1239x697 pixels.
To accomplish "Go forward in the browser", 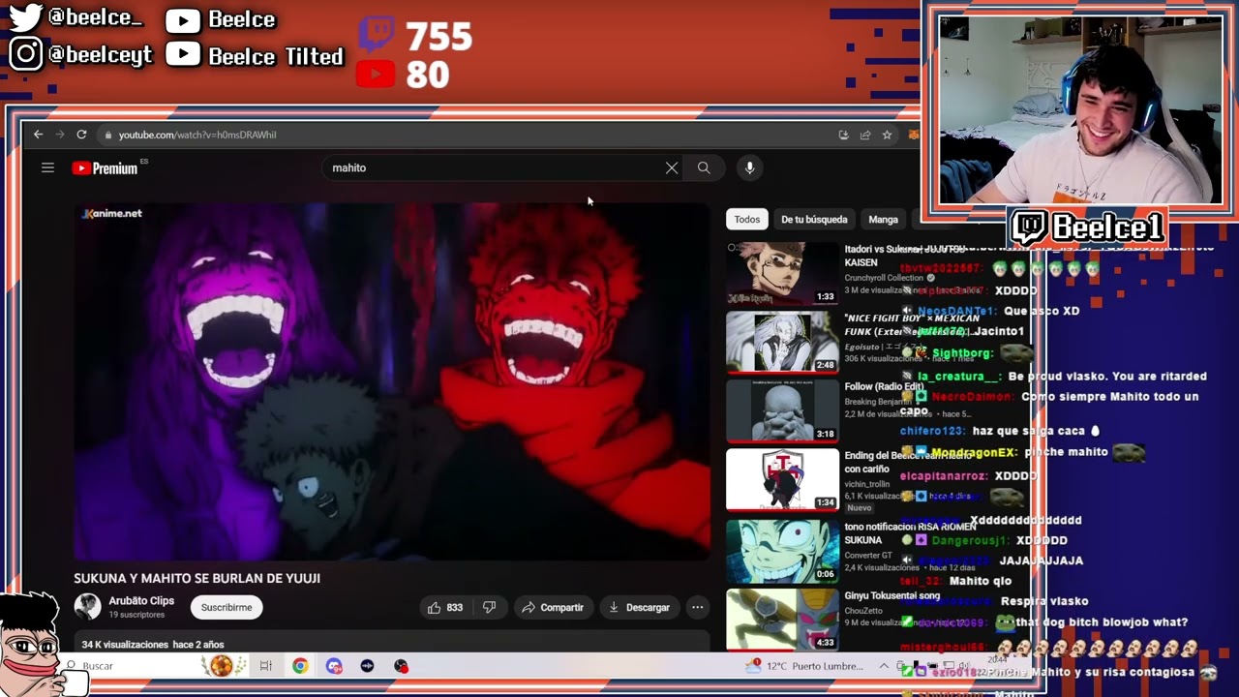I will point(60,135).
